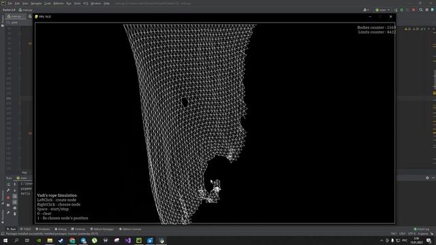Open Steam from the taskbar
The image size is (436, 245).
click(61, 240)
